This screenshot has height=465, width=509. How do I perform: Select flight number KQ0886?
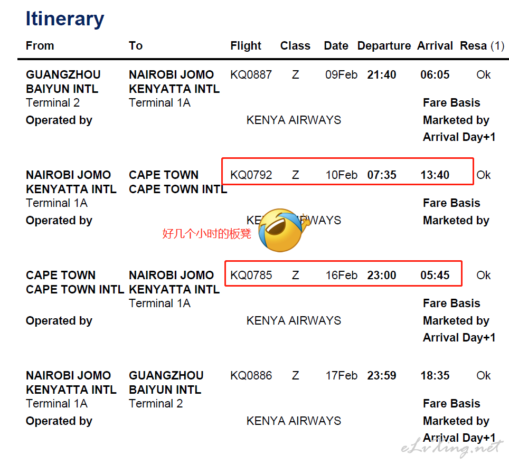coord(251,375)
